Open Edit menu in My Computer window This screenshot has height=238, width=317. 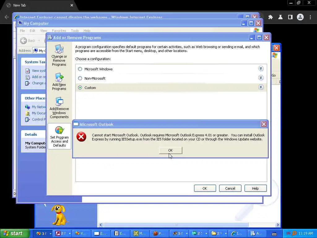tap(32, 31)
